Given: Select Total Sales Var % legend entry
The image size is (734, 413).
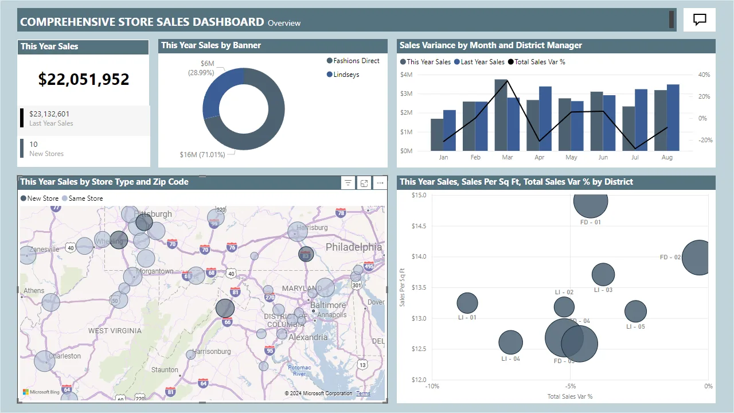Looking at the screenshot, I should pyautogui.click(x=537, y=62).
